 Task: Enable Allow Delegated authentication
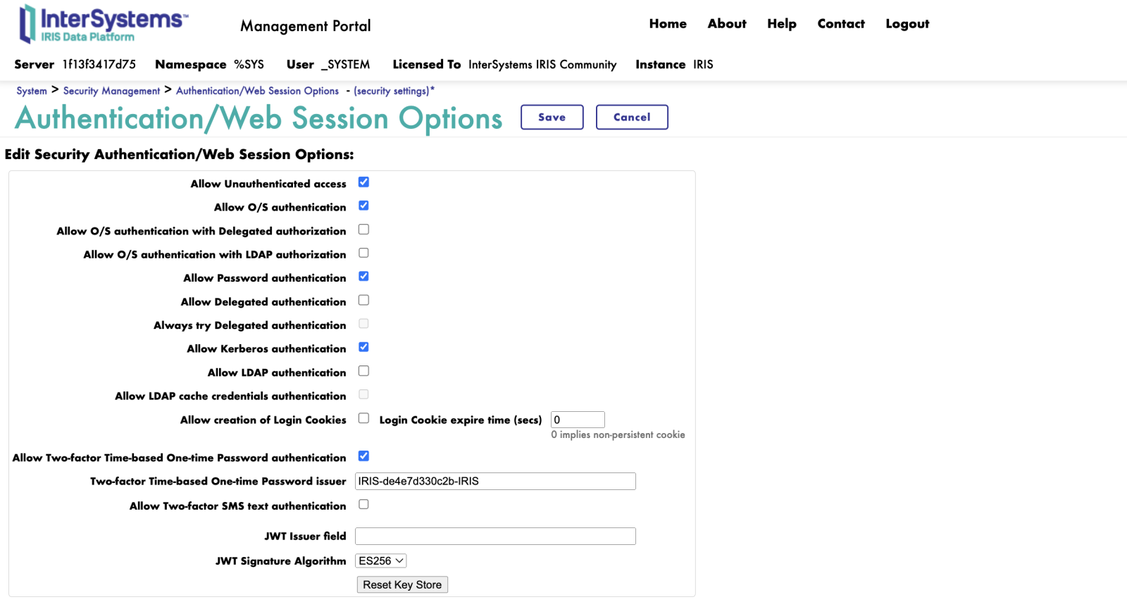point(363,300)
